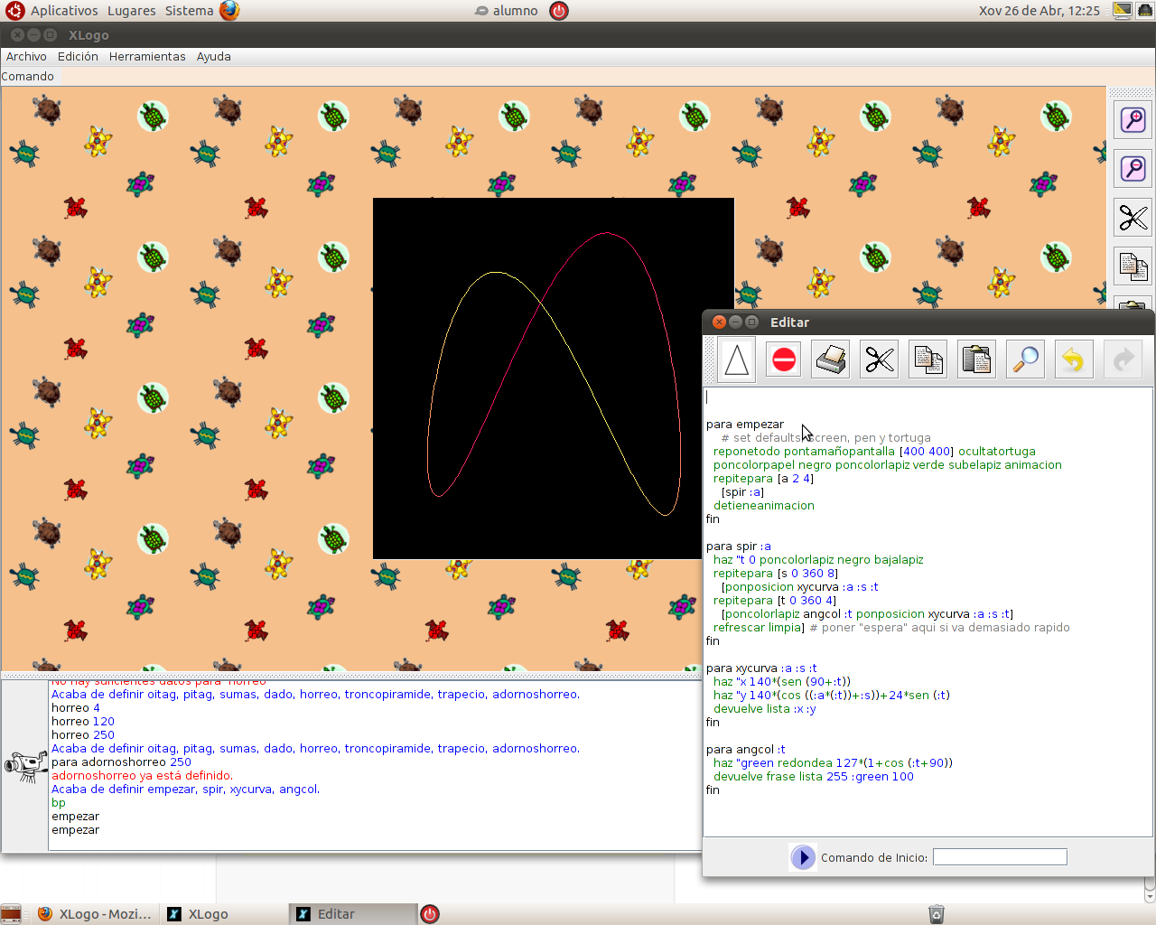
Task: Open the Lugares menu in top panel
Action: pyautogui.click(x=132, y=11)
